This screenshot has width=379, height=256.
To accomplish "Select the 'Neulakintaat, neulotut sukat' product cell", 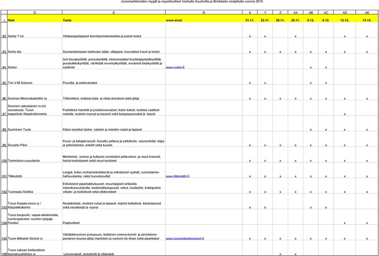I will point(114,202).
